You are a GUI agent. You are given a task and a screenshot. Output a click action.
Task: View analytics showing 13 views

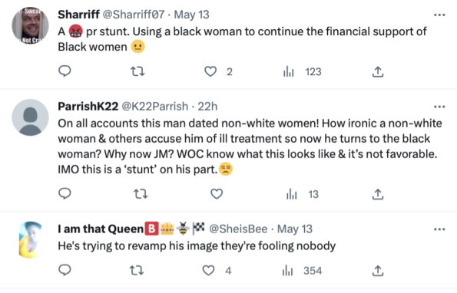coord(303,194)
